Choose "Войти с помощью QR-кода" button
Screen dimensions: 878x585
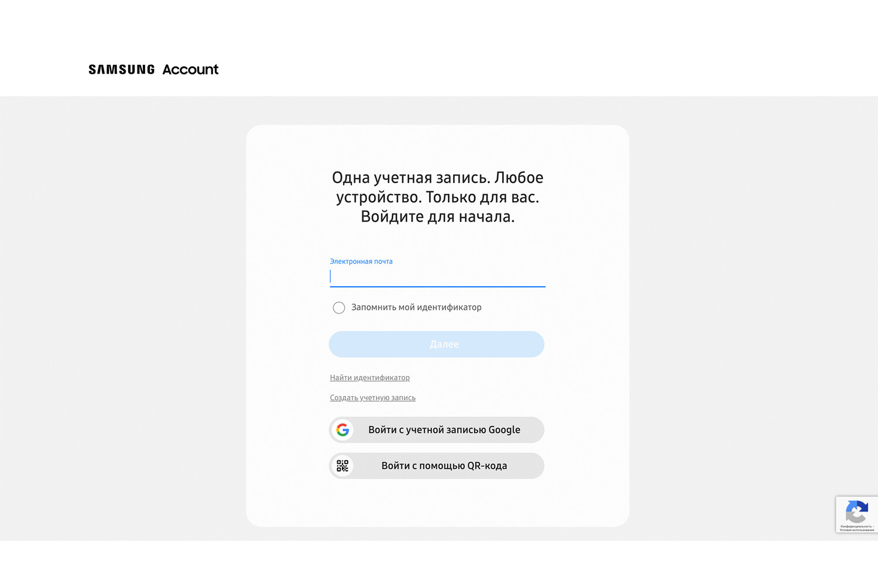(x=437, y=466)
